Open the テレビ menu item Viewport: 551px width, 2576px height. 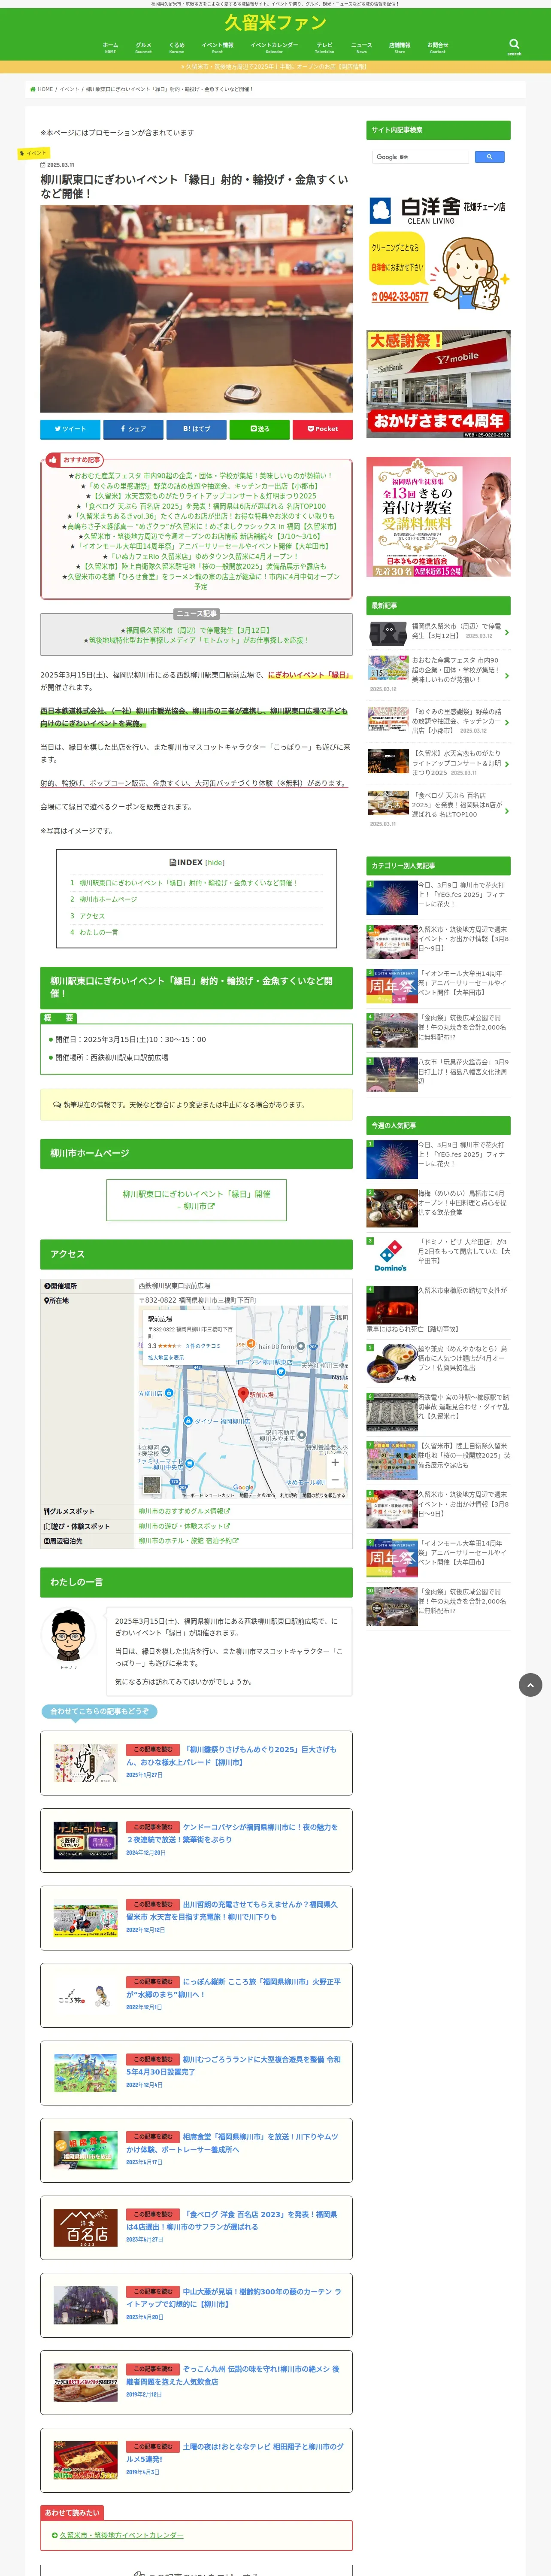tap(325, 47)
